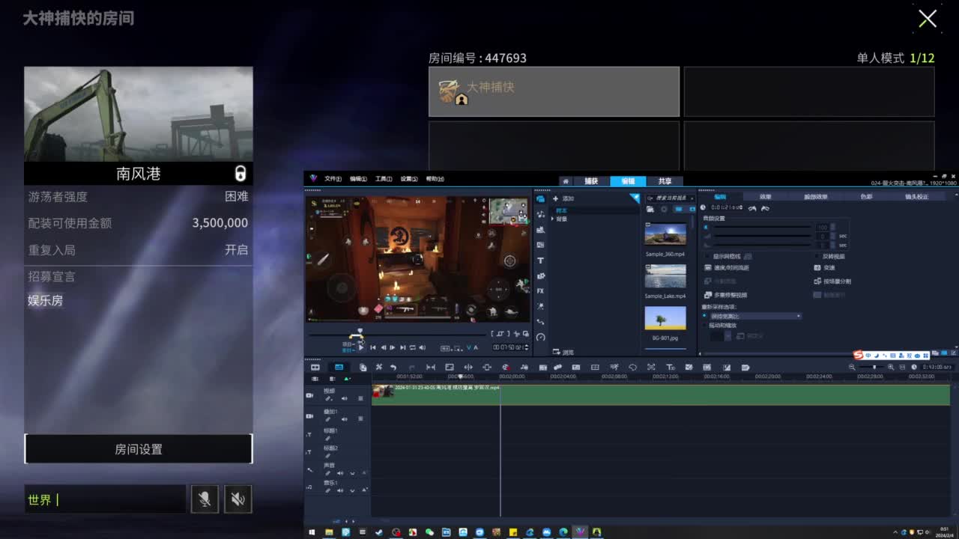Step to previous frame in preview
This screenshot has width=959, height=539.
pyautogui.click(x=384, y=347)
